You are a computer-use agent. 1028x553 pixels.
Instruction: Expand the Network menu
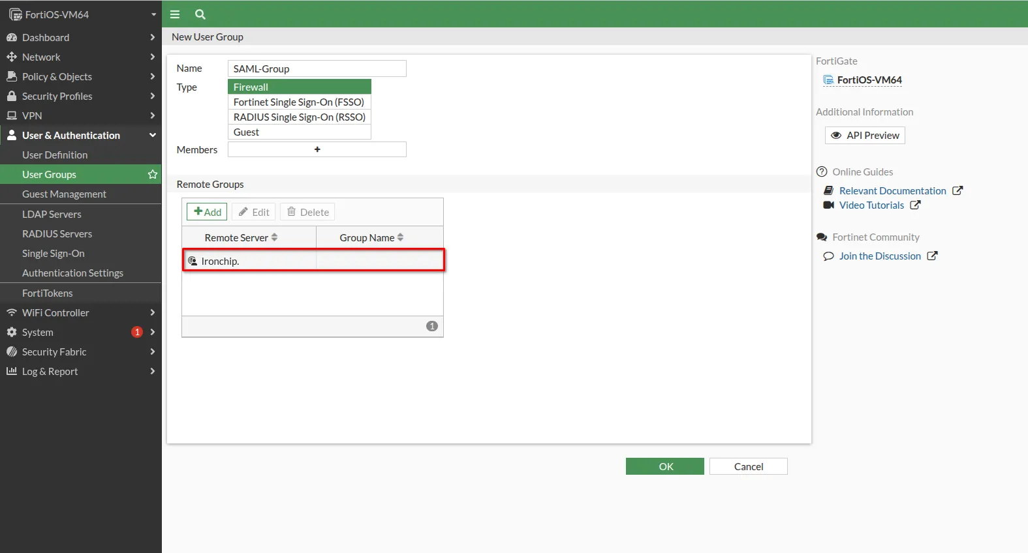pyautogui.click(x=81, y=57)
